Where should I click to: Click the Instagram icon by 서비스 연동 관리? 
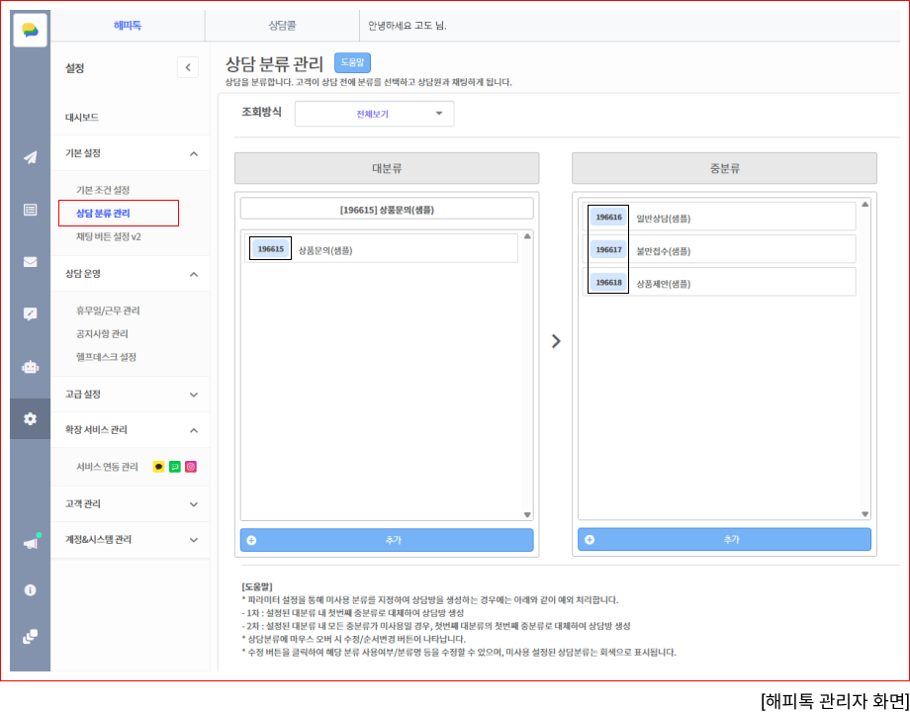click(x=191, y=467)
